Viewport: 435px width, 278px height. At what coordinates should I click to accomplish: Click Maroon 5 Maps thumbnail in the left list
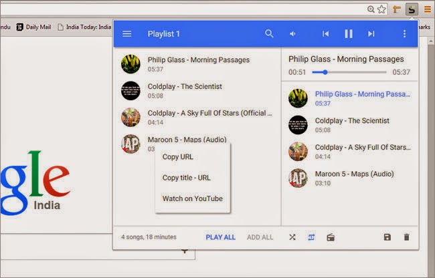pos(130,144)
